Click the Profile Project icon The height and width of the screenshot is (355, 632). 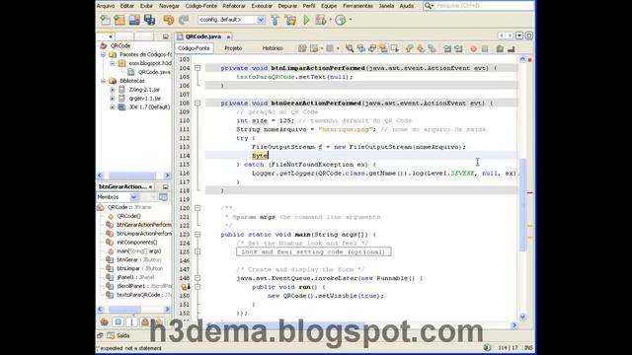pos(341,20)
